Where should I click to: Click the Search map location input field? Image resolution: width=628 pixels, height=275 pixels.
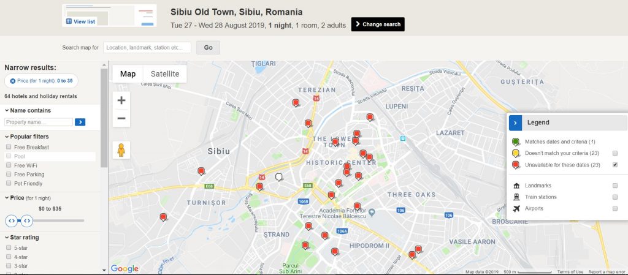[x=147, y=48]
